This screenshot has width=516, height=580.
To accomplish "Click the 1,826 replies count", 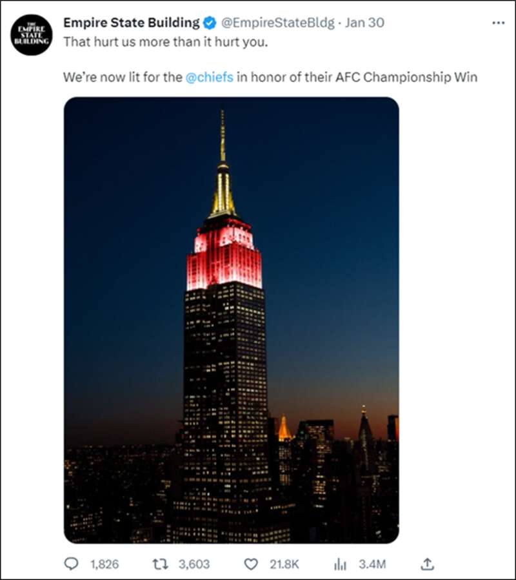I will (x=104, y=564).
